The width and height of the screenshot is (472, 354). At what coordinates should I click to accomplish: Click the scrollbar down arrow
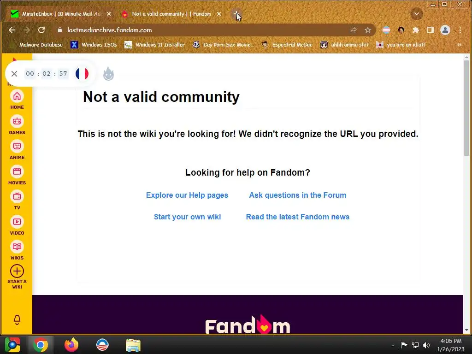[x=466, y=330]
